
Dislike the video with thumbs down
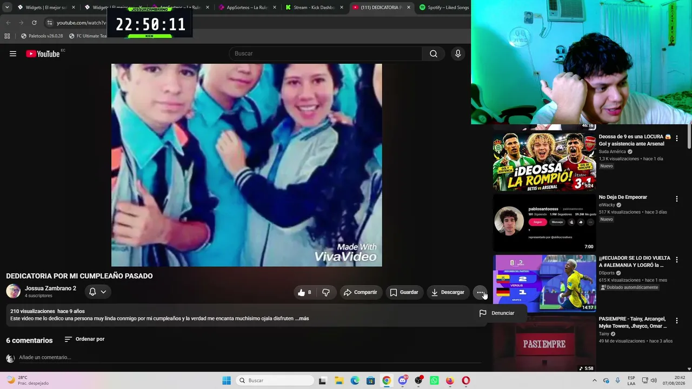click(x=326, y=292)
